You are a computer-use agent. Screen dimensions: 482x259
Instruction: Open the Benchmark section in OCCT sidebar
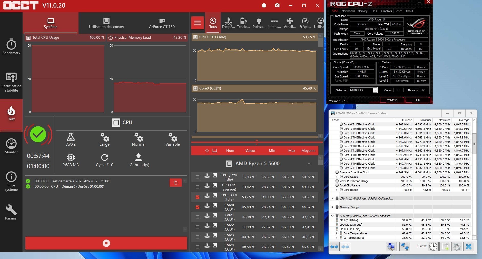pyautogui.click(x=11, y=46)
